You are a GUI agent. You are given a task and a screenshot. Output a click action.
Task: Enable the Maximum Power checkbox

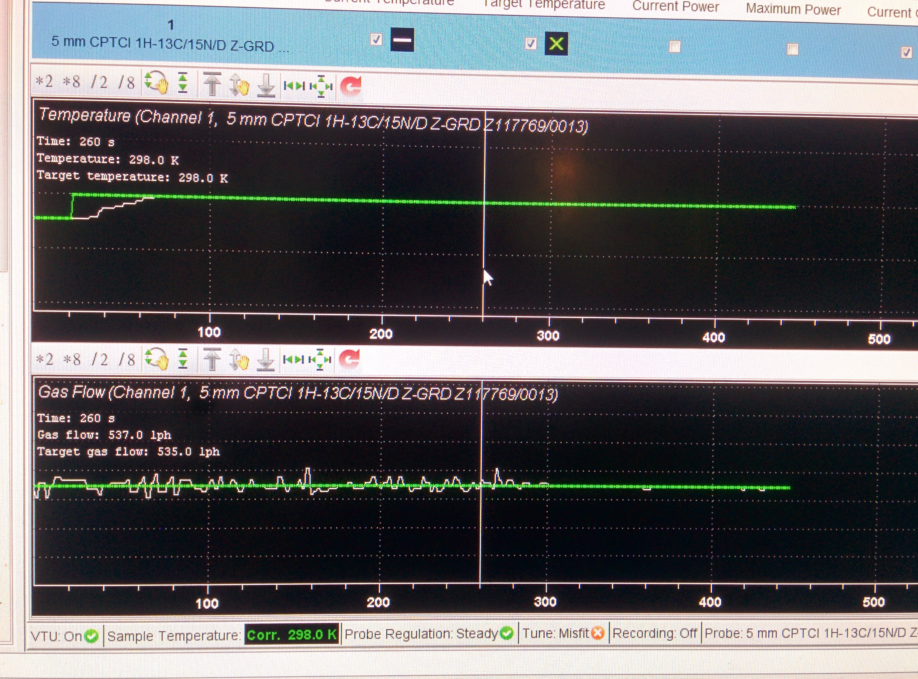tap(793, 49)
